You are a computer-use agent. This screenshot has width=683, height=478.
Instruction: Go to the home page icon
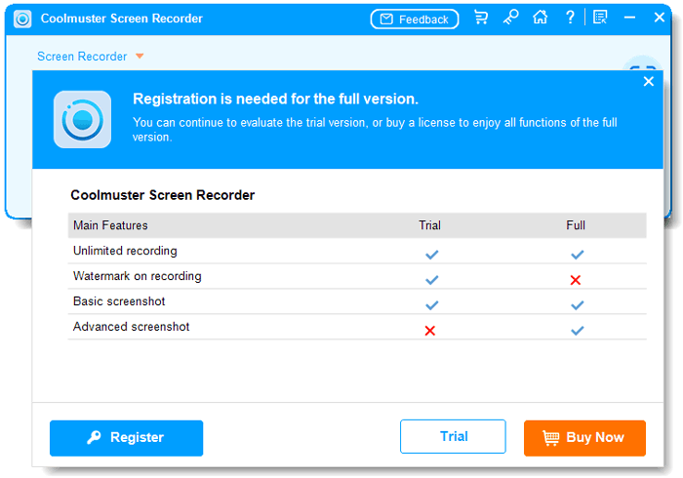point(541,18)
